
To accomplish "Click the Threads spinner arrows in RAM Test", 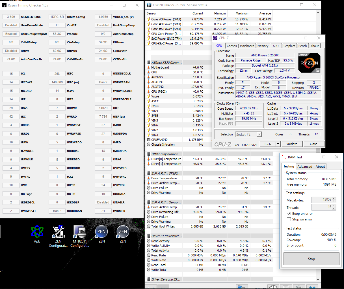I will pyautogui.click(x=334, y=207).
